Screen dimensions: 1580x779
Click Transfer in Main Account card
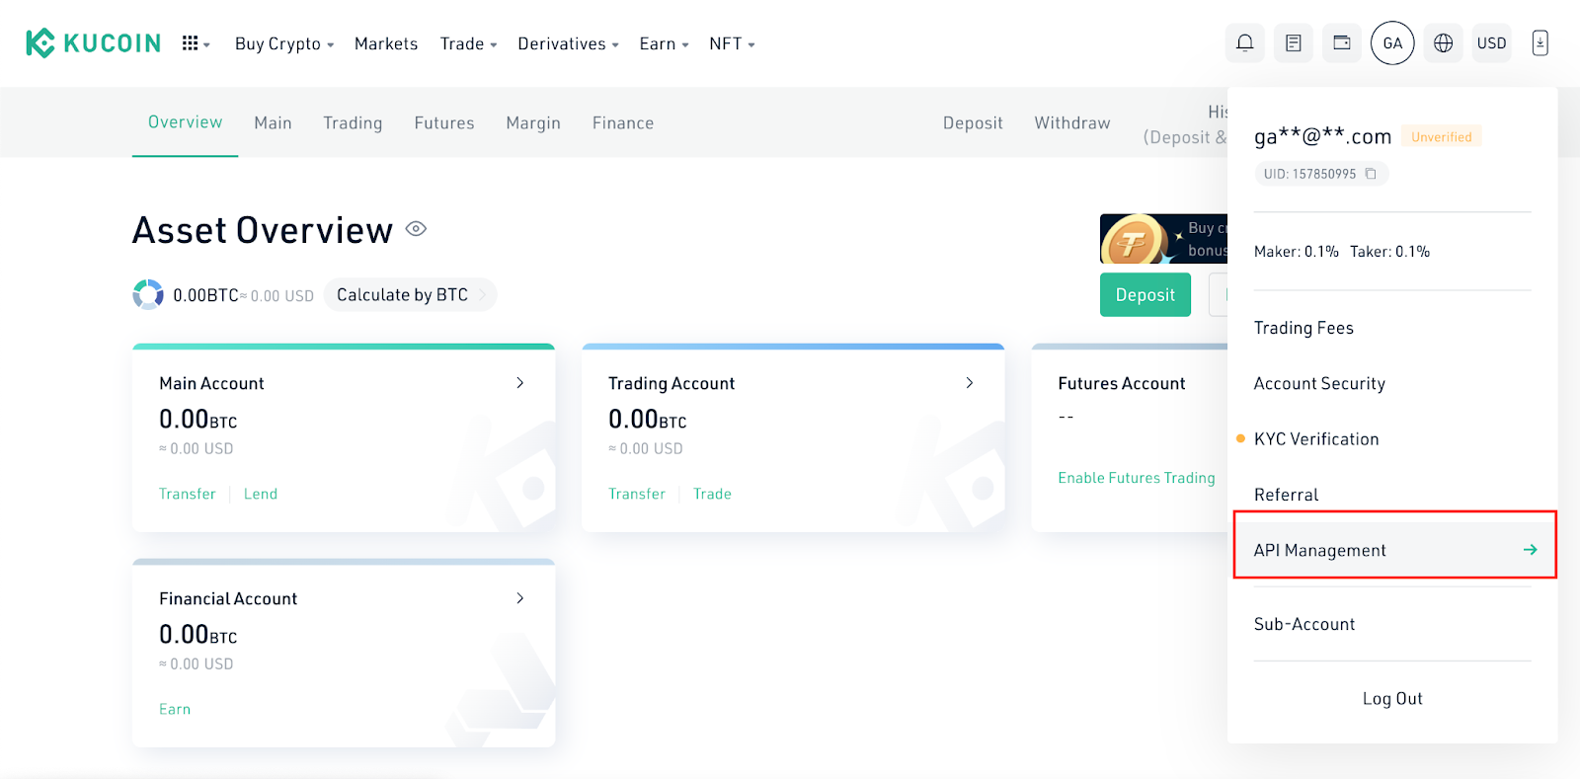188,494
